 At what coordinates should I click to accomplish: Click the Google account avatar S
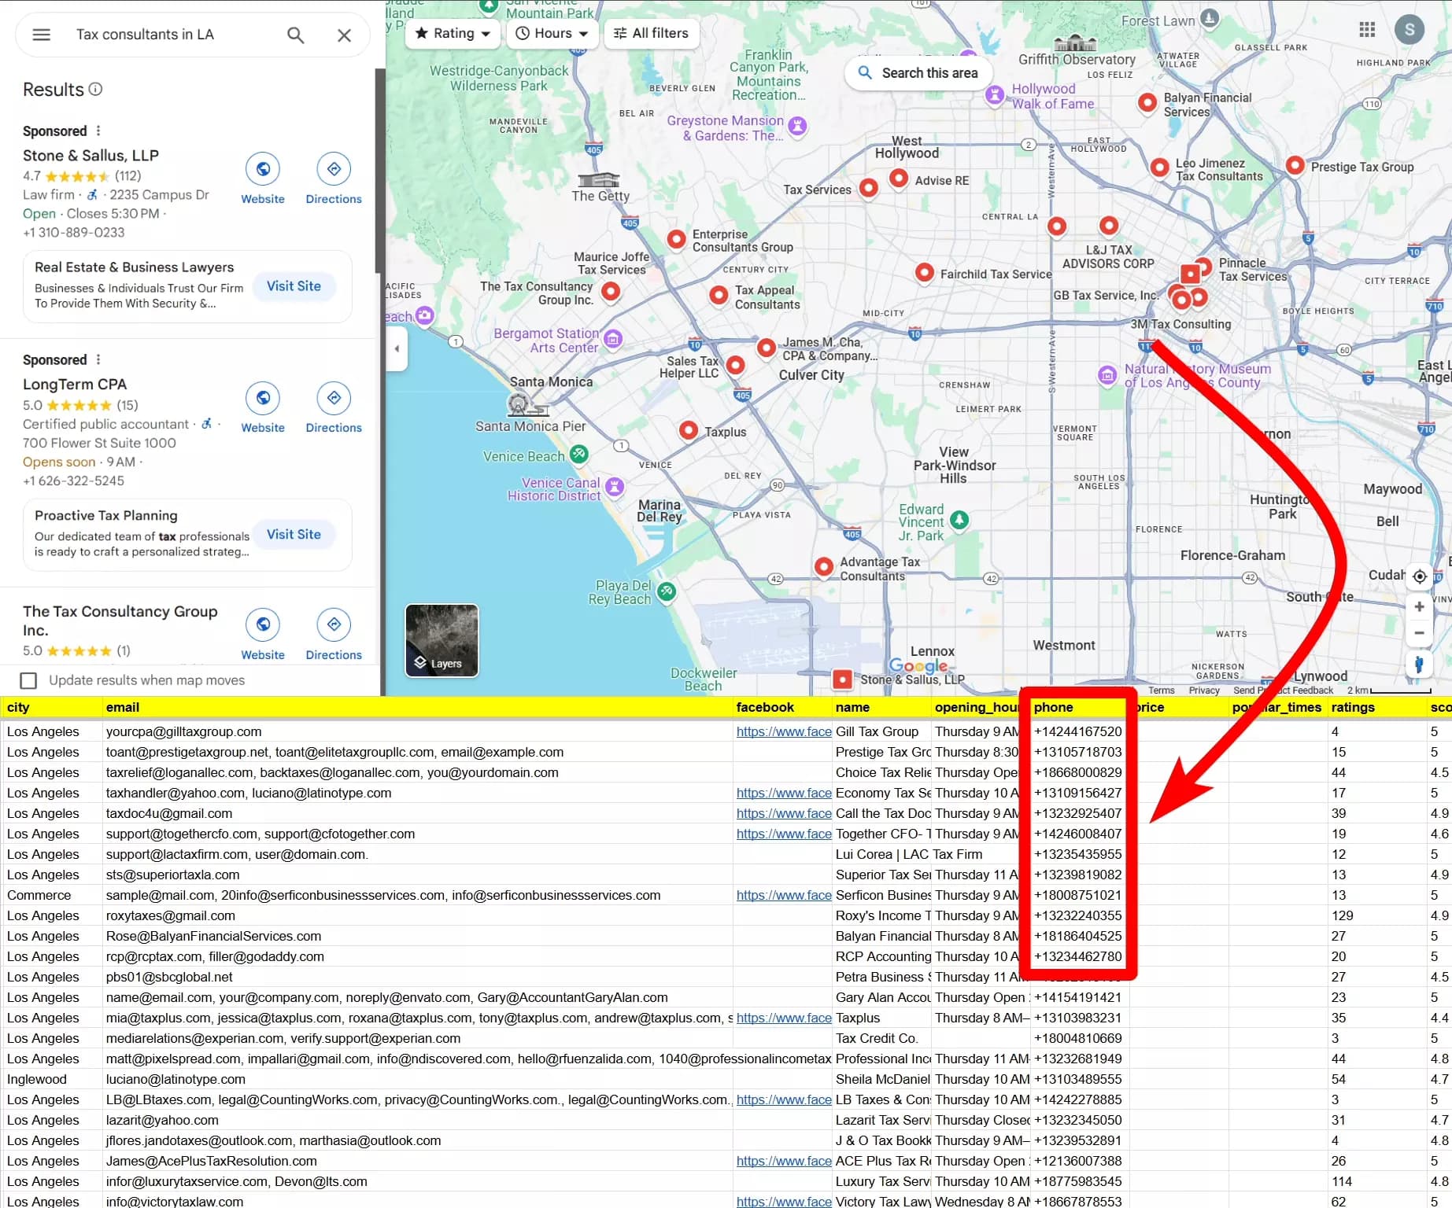coord(1410,29)
